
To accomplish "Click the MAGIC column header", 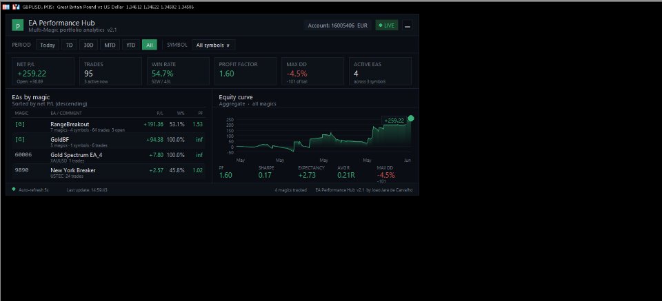I will click(x=21, y=113).
